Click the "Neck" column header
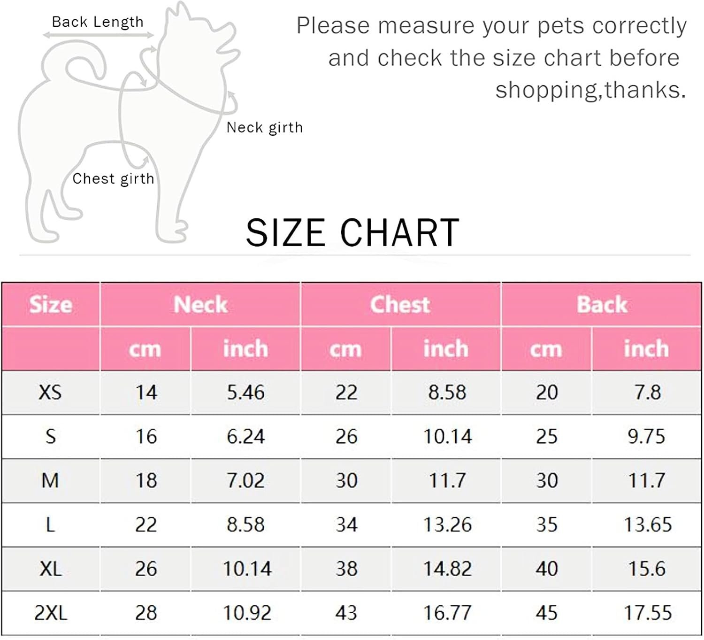 [x=200, y=304]
